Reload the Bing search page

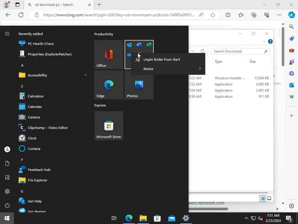[x=21, y=15]
